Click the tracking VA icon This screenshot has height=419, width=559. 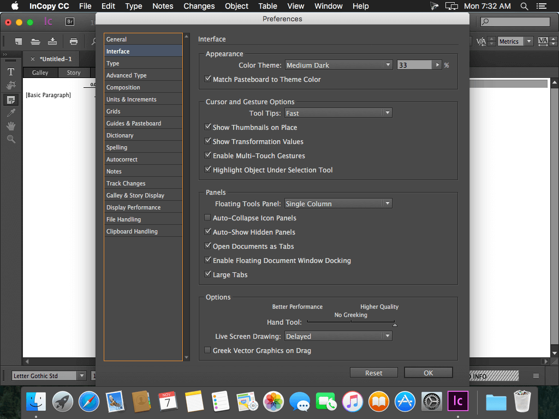point(543,41)
